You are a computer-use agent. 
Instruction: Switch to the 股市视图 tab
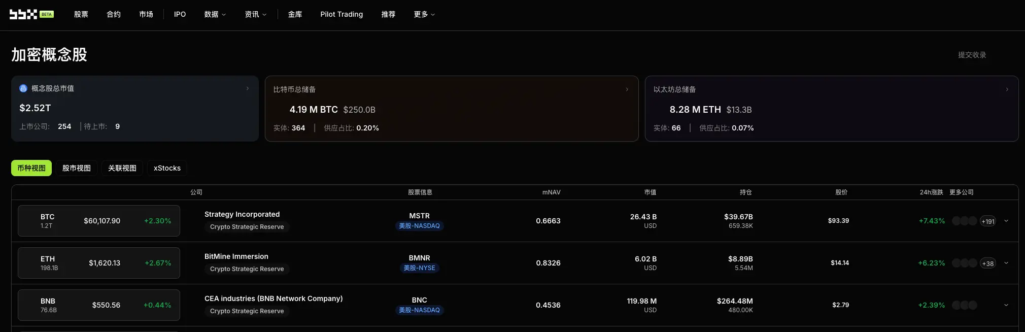pyautogui.click(x=77, y=168)
